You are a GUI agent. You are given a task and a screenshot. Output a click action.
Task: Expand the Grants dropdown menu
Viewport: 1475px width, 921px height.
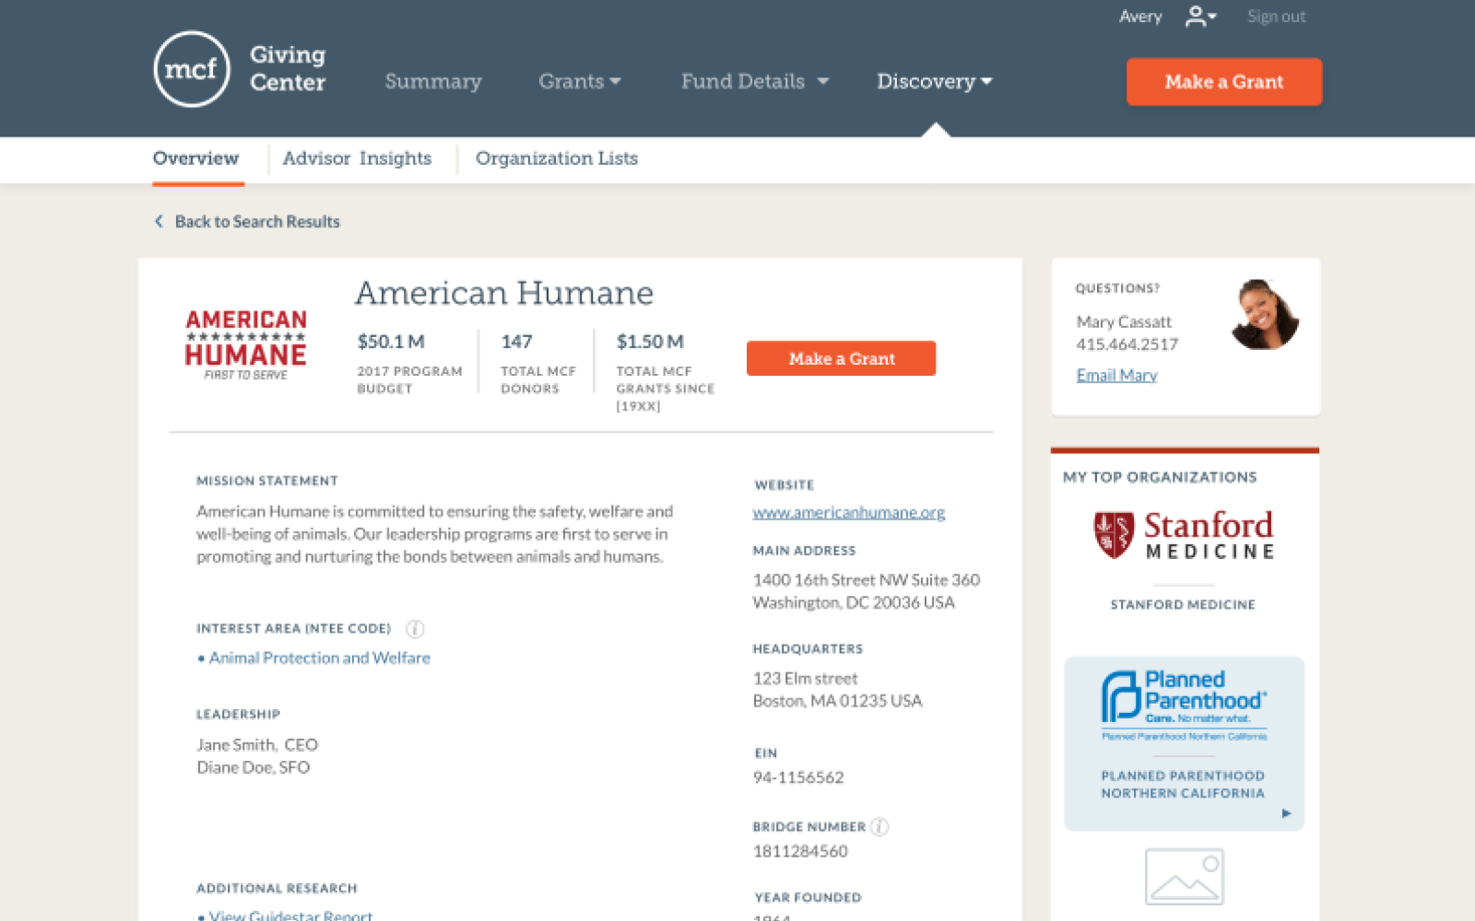coord(579,81)
